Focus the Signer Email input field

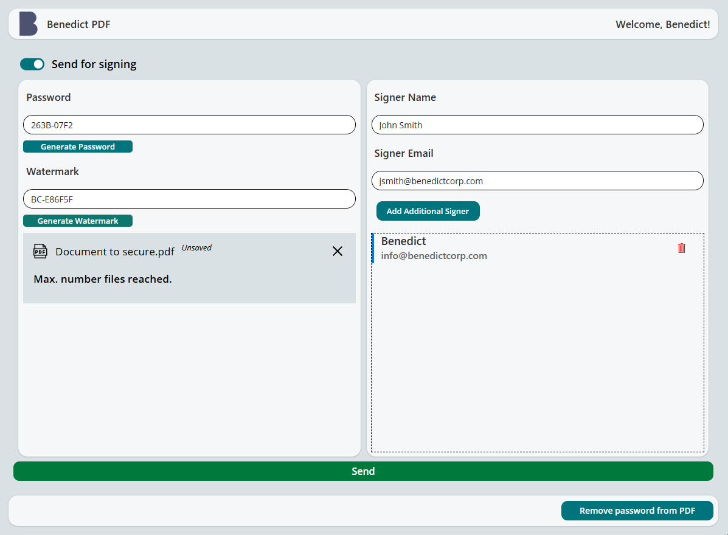(538, 181)
